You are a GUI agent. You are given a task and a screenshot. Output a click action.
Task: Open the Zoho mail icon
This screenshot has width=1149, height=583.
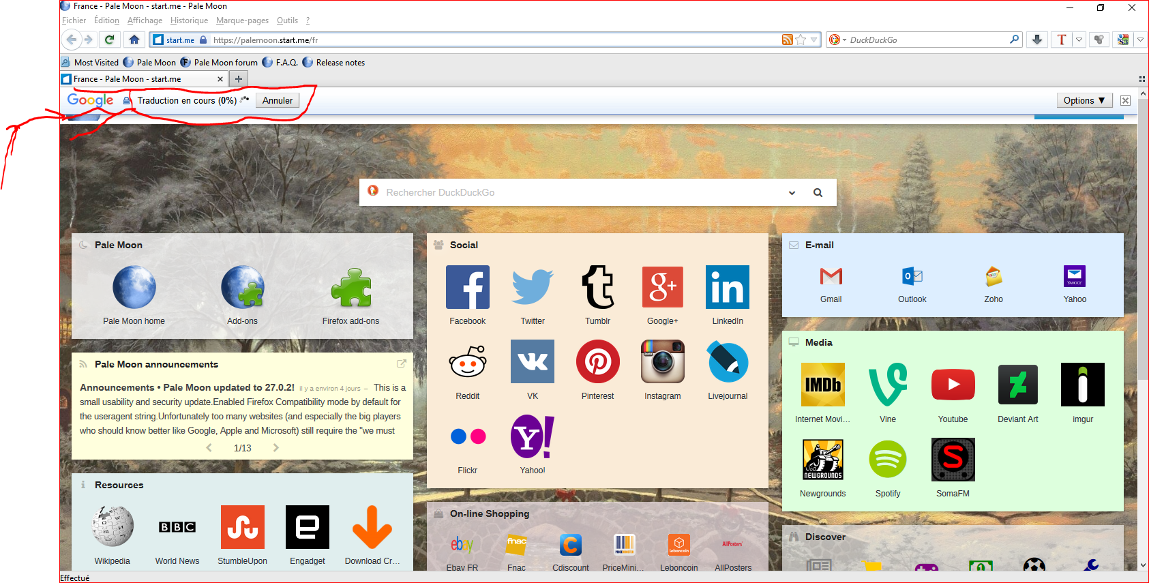coord(994,276)
